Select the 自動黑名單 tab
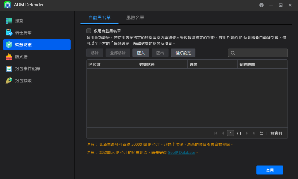The width and height of the screenshot is (298, 179). [x=99, y=18]
